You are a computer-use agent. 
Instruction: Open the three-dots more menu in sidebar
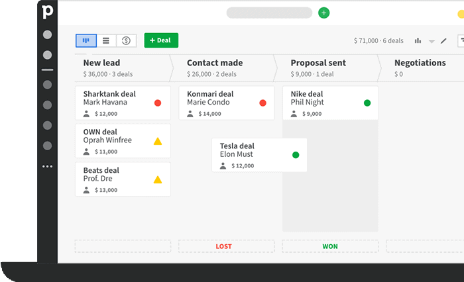coord(47,166)
